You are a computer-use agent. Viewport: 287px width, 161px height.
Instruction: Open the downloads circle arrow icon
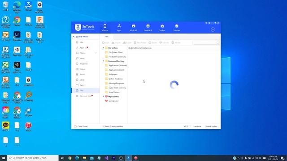pyautogui.click(x=213, y=30)
